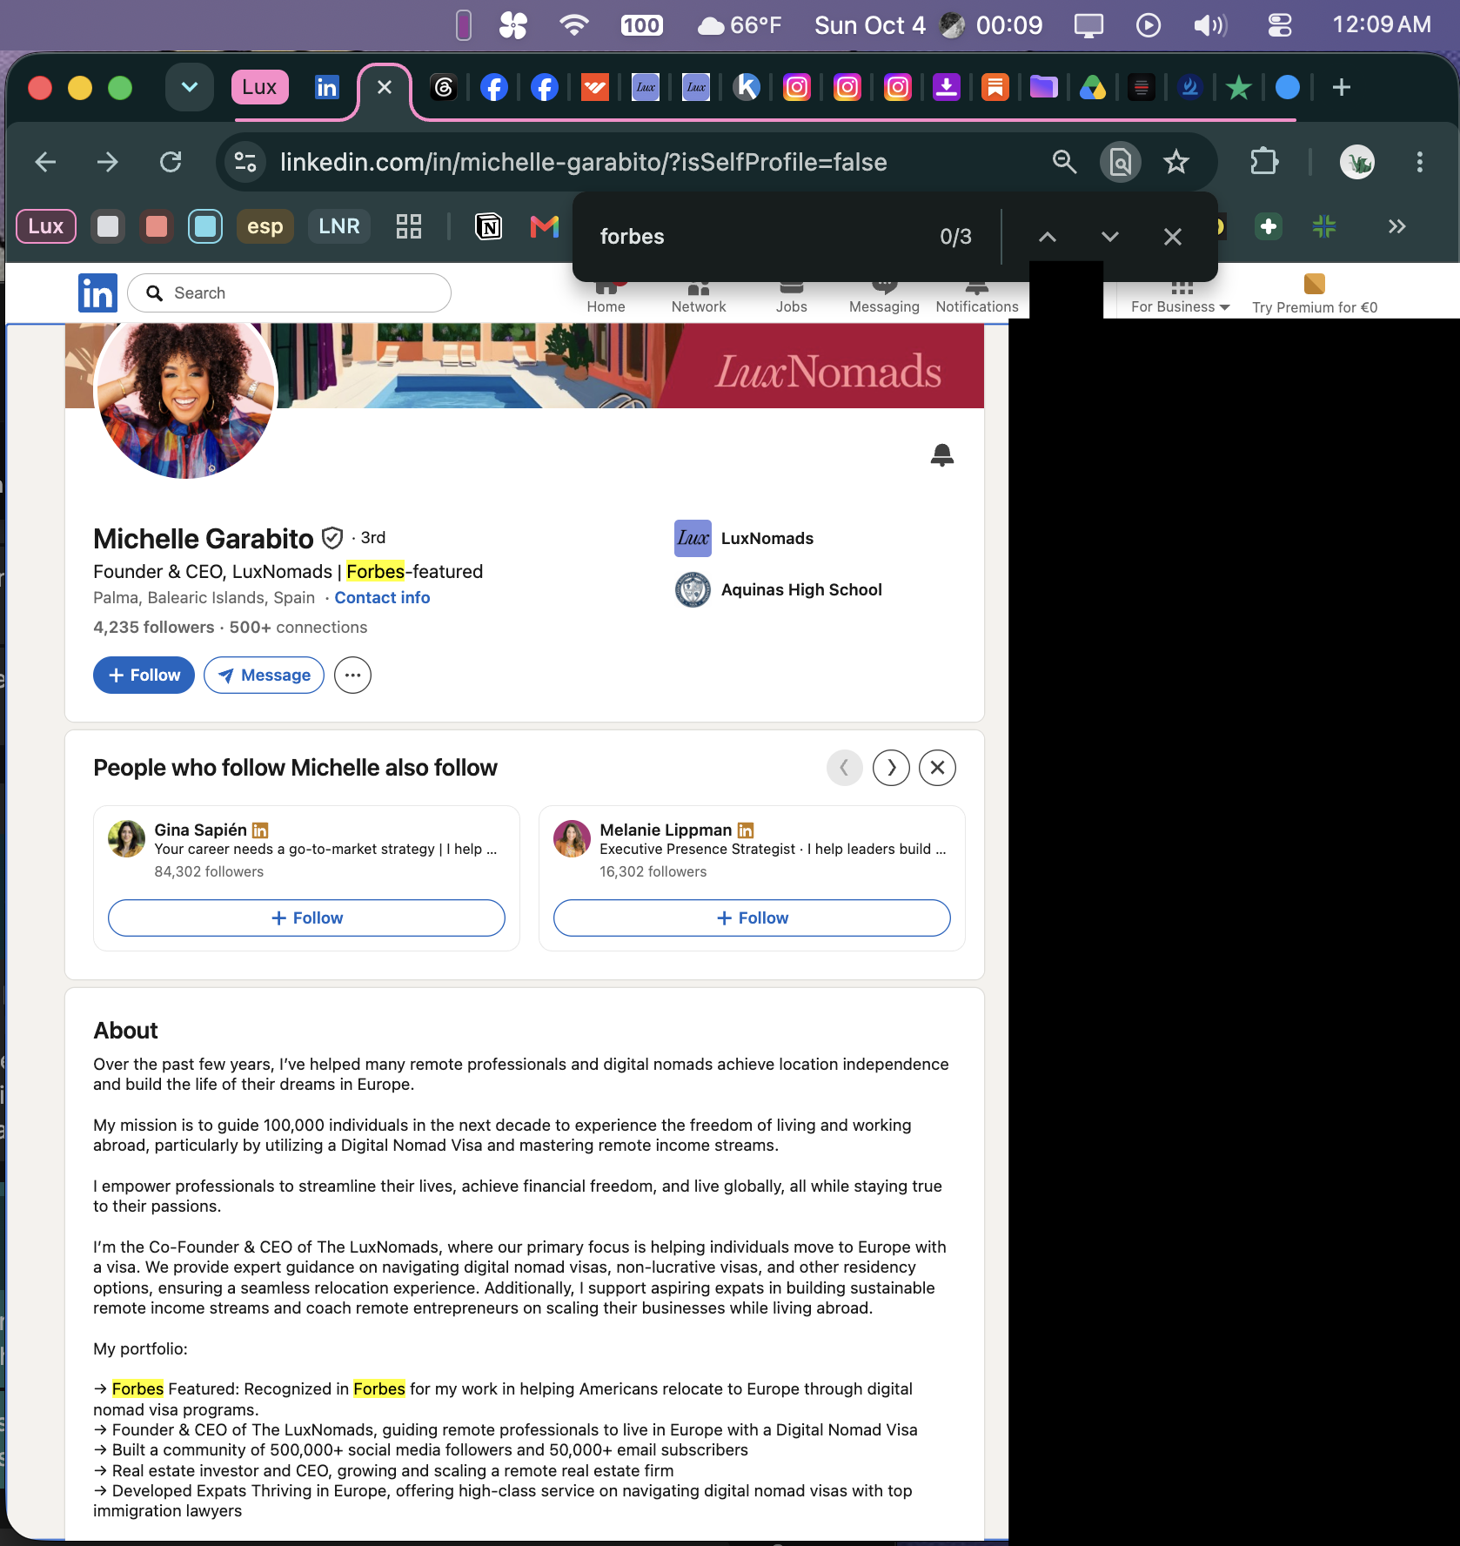Open the More actions ellipsis button on profile
Viewport: 1460px width, 1546px height.
pos(352,676)
